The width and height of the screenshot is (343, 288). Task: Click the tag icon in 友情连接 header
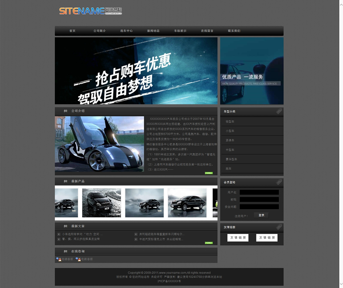pyautogui.click(x=279, y=227)
